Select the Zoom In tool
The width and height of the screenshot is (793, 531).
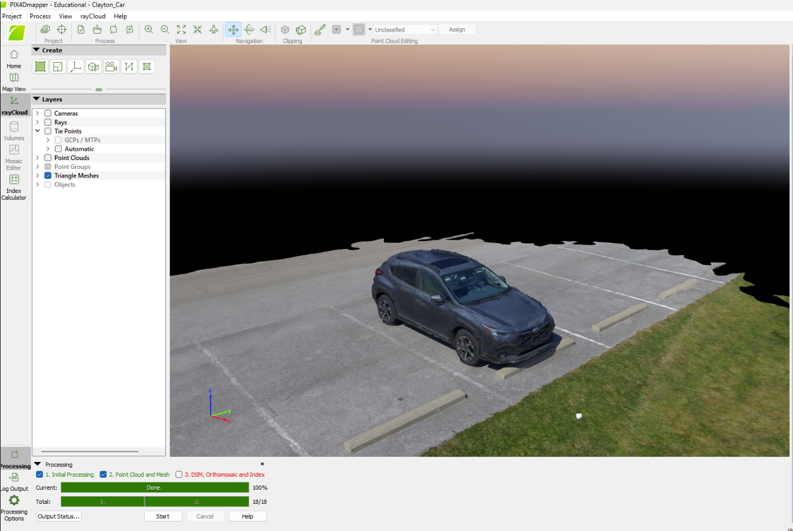click(149, 29)
